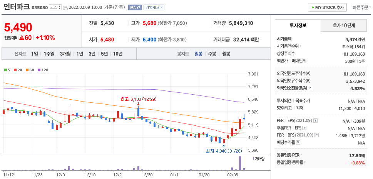This screenshot has width=373, height=179.
Task: Open the 시가총액순위 link
Action: click(289, 46)
